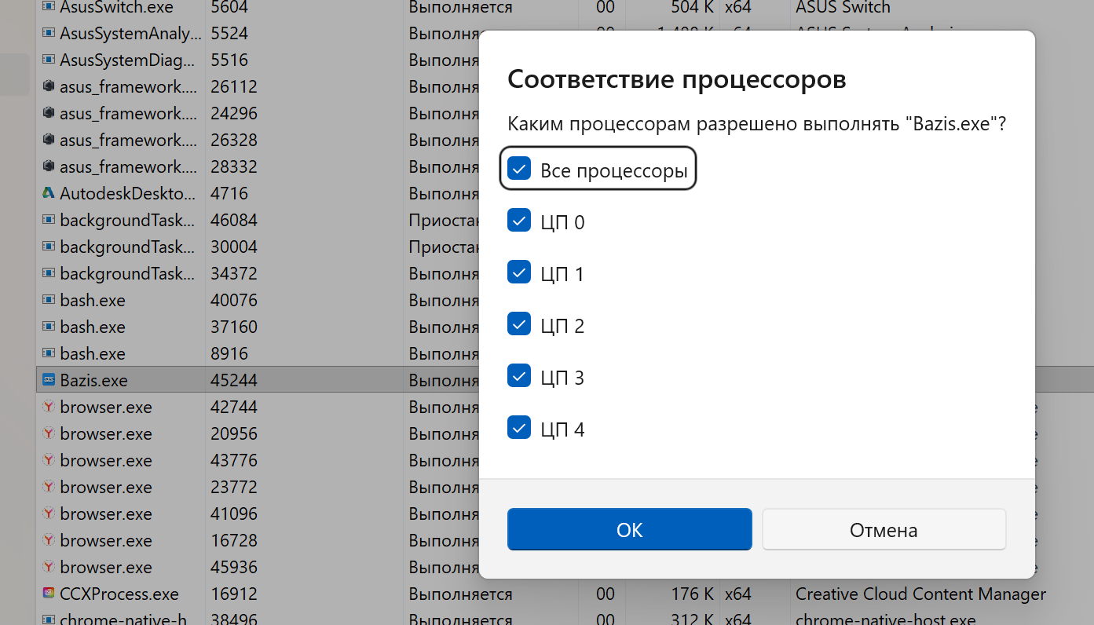Viewport: 1094px width, 625px height.
Task: Uncheck the ЦП 2 checkbox
Action: (519, 324)
